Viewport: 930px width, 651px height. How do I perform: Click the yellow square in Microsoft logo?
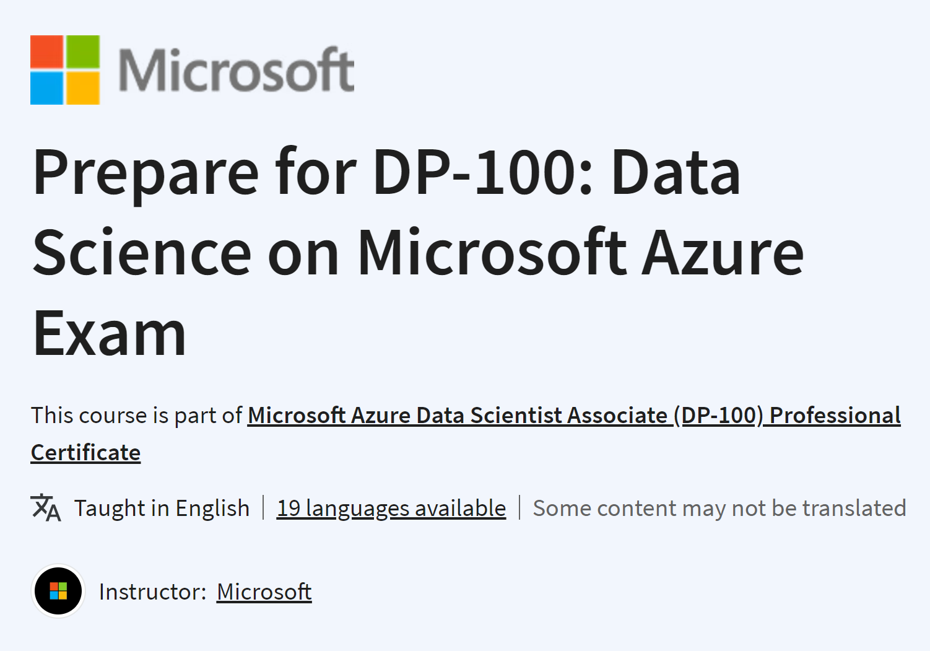pyautogui.click(x=83, y=88)
